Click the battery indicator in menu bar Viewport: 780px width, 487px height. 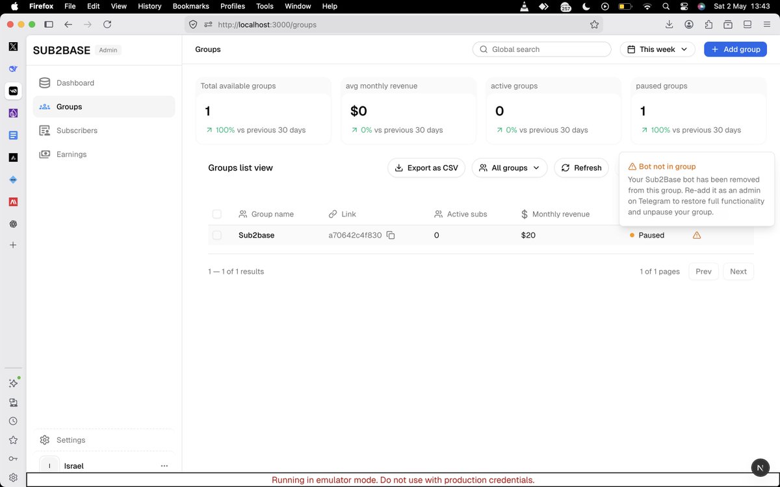(625, 6)
